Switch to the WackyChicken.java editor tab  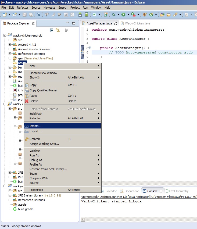pos(135,23)
